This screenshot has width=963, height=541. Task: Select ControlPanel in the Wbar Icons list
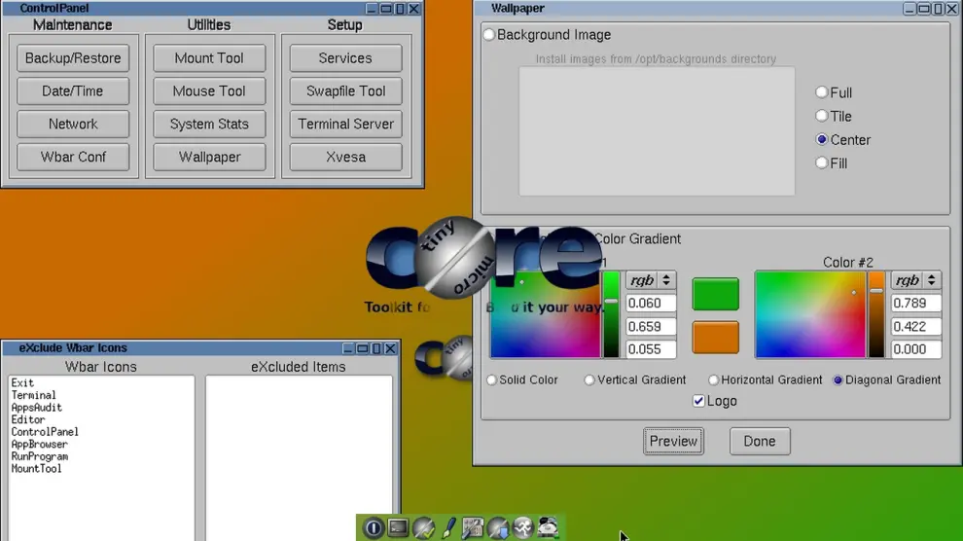[x=45, y=432]
